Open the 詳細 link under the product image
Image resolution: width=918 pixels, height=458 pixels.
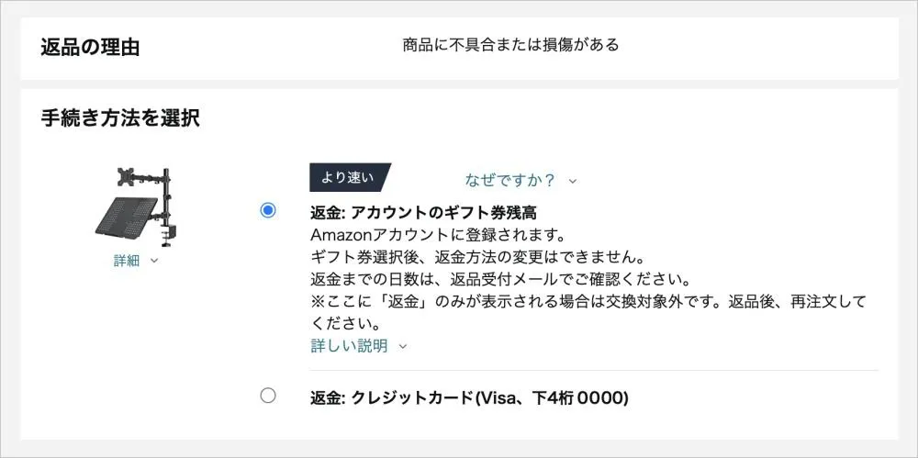127,261
